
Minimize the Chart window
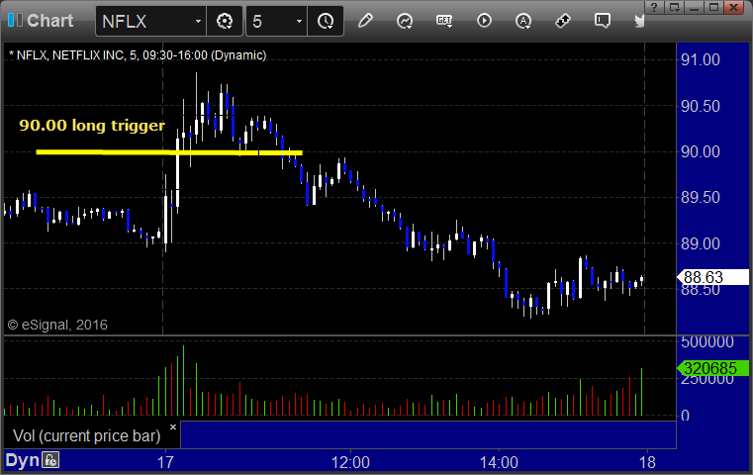(695, 7)
